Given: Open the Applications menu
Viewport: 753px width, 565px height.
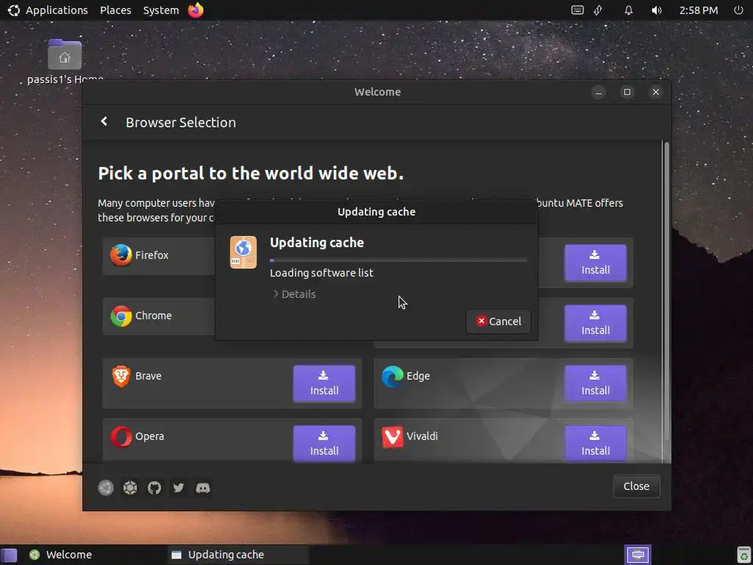Looking at the screenshot, I should (x=57, y=10).
